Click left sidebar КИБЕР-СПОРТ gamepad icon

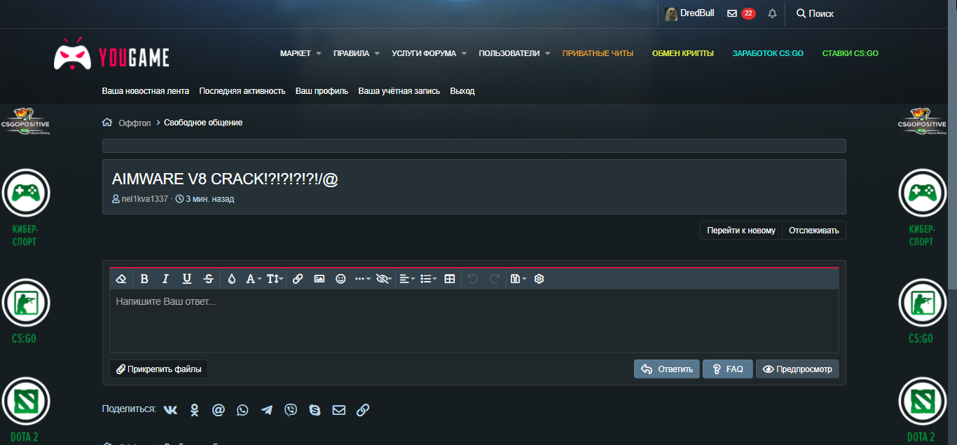(x=25, y=192)
